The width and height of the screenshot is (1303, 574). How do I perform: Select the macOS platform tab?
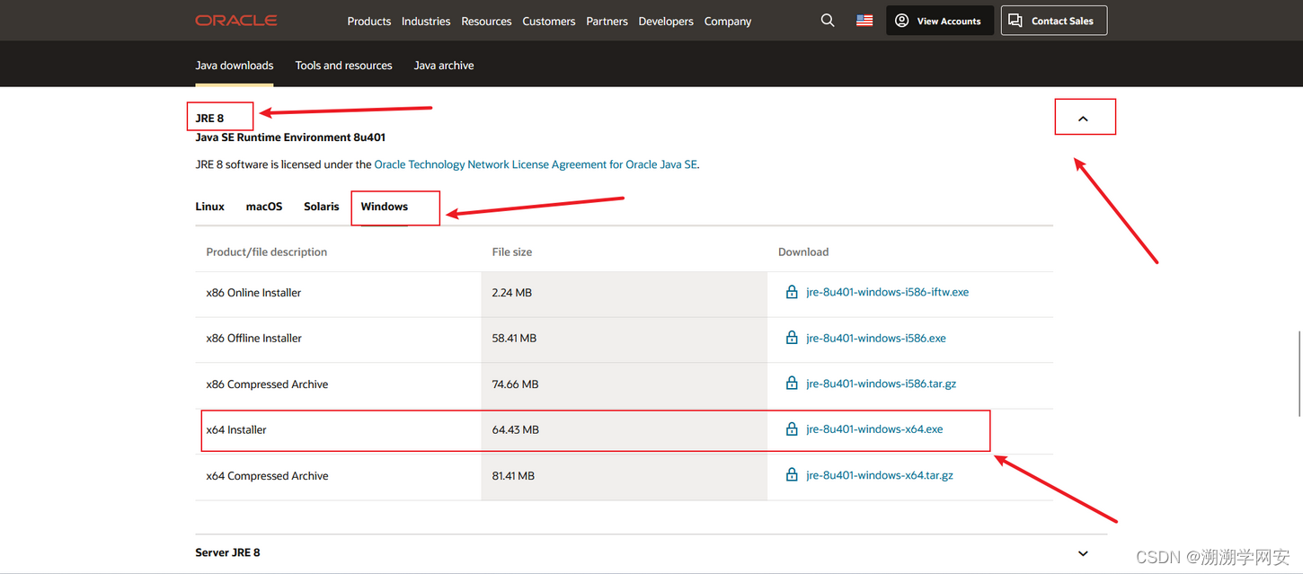pyautogui.click(x=264, y=207)
